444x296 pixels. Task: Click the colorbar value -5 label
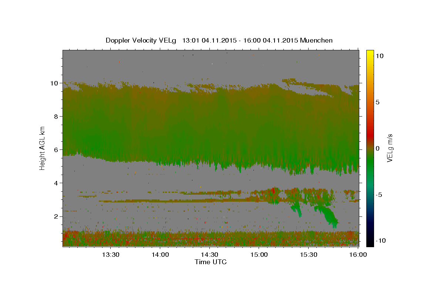379,195
